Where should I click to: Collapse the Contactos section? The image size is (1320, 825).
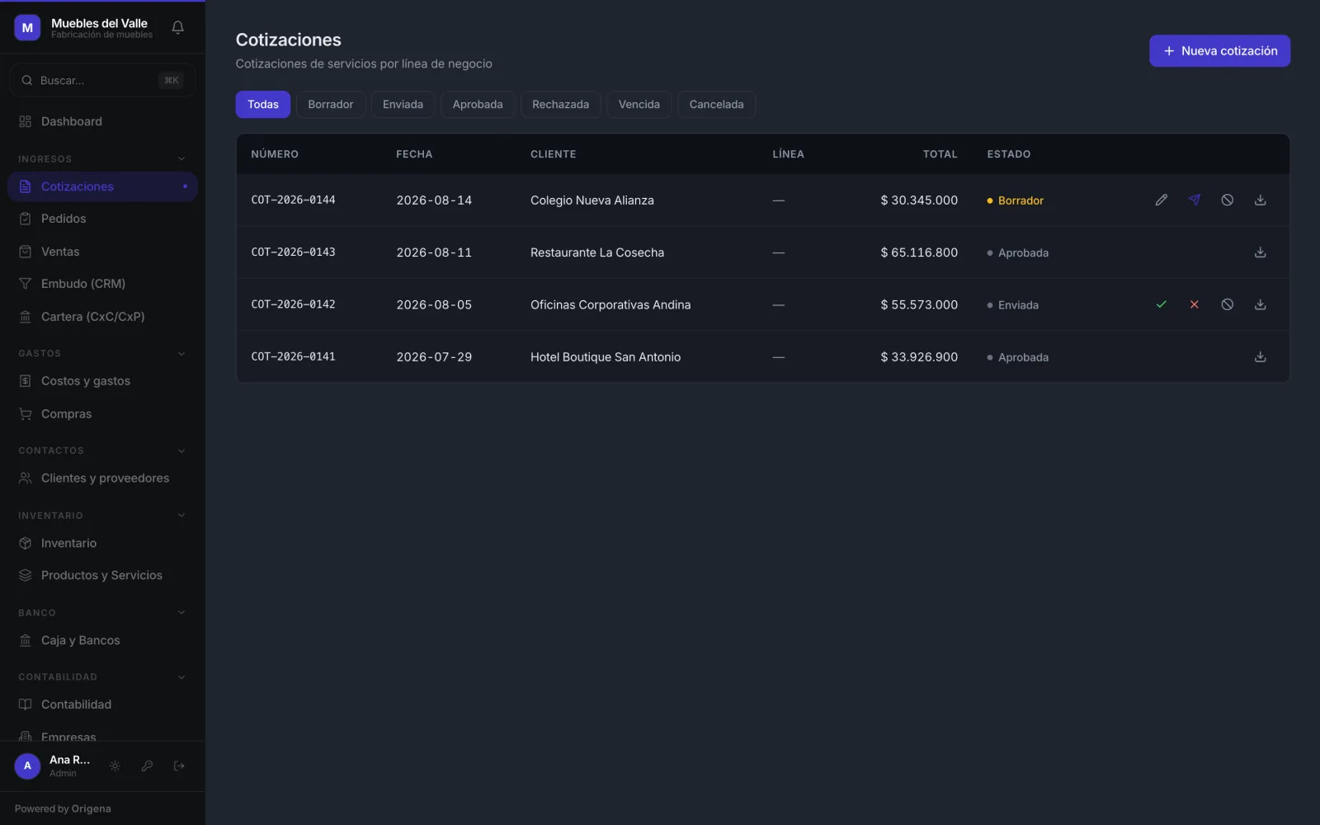181,450
